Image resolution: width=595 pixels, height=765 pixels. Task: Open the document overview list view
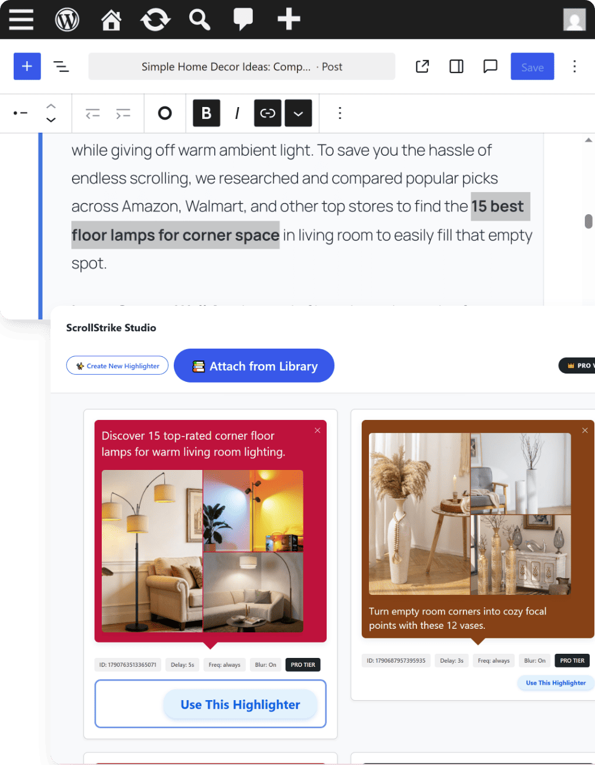tap(61, 66)
